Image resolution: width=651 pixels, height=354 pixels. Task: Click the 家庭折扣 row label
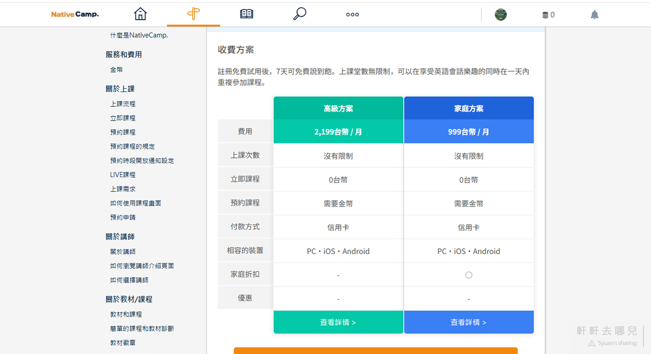pyautogui.click(x=245, y=274)
